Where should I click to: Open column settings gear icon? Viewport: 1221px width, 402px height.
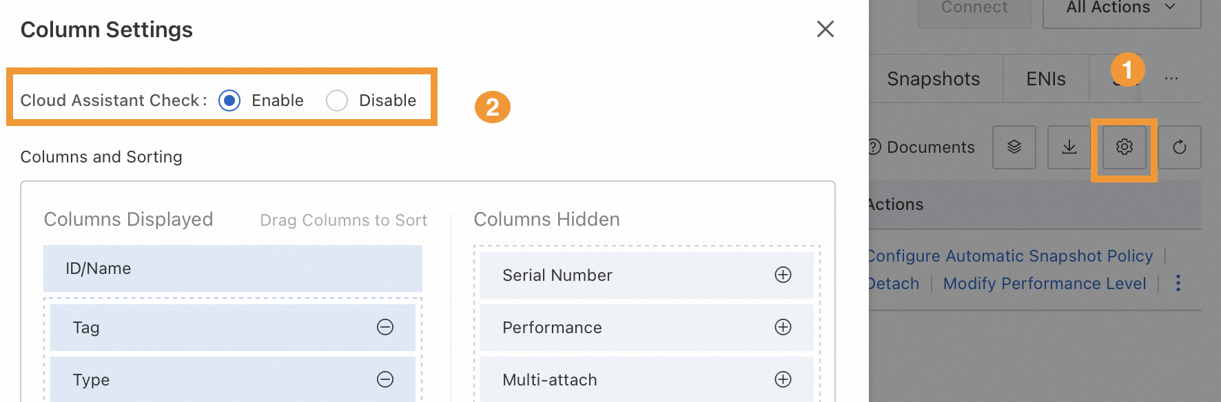[1124, 147]
